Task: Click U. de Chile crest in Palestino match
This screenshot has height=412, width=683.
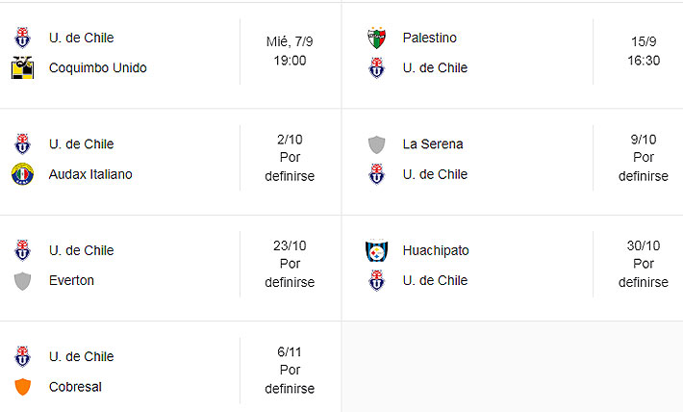Action: click(376, 68)
